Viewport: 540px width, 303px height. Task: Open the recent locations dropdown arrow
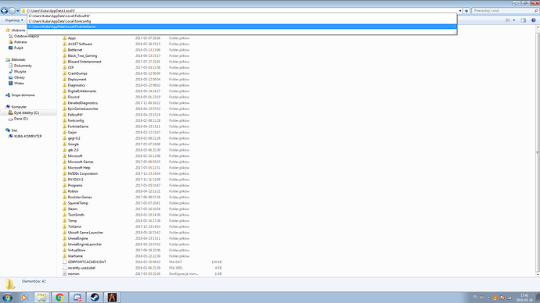[x=18, y=11]
